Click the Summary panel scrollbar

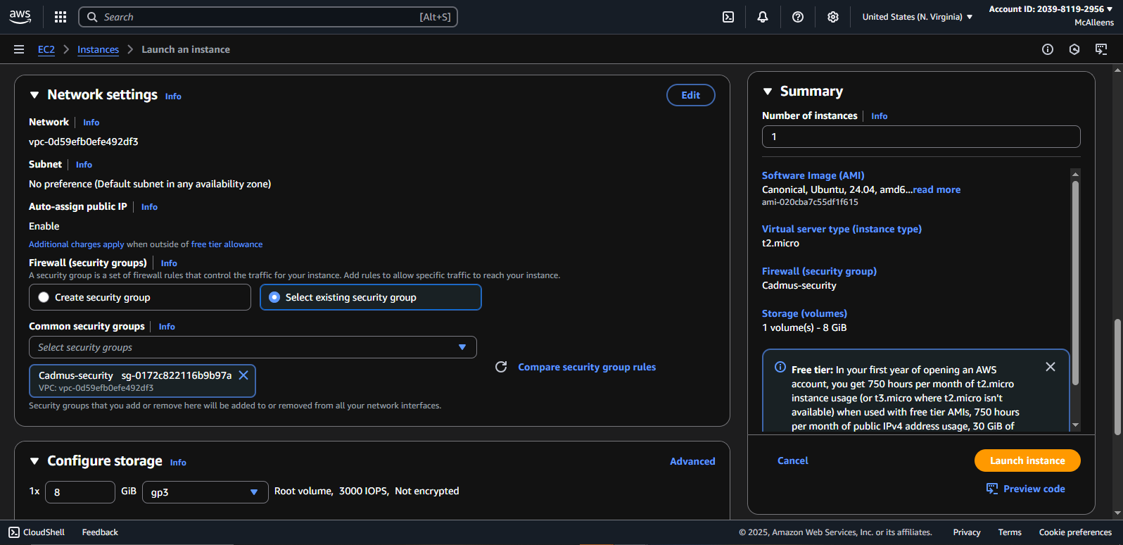tap(1075, 282)
